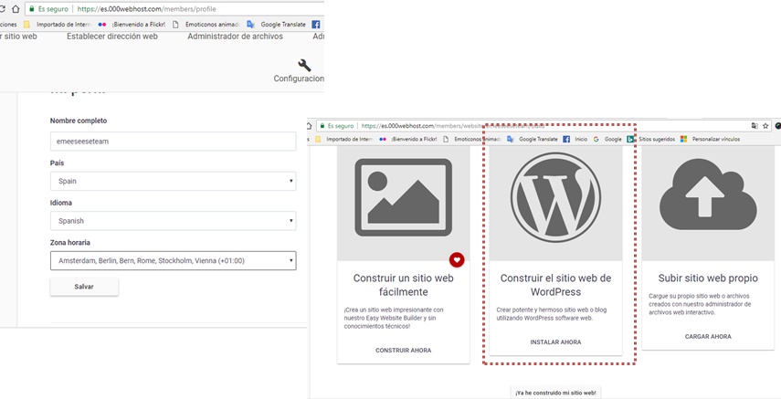Click 'Subir sitio web propio' heading
The image size is (781, 399).
(708, 278)
